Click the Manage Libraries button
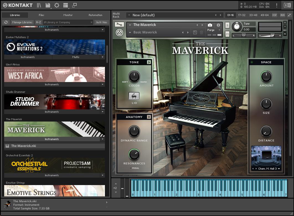 (22, 22)
